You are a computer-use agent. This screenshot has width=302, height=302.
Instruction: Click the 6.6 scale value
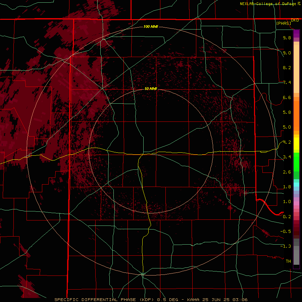click(287, 97)
